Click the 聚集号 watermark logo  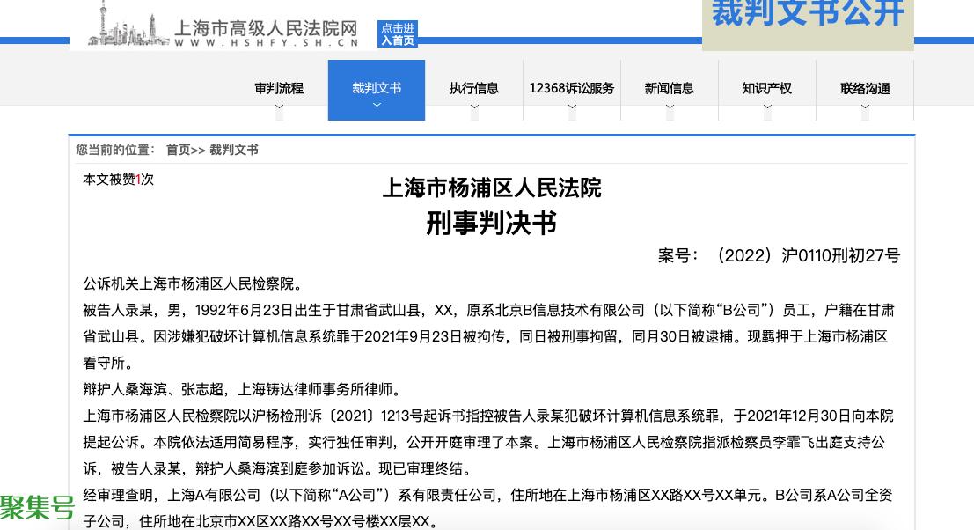(37, 508)
